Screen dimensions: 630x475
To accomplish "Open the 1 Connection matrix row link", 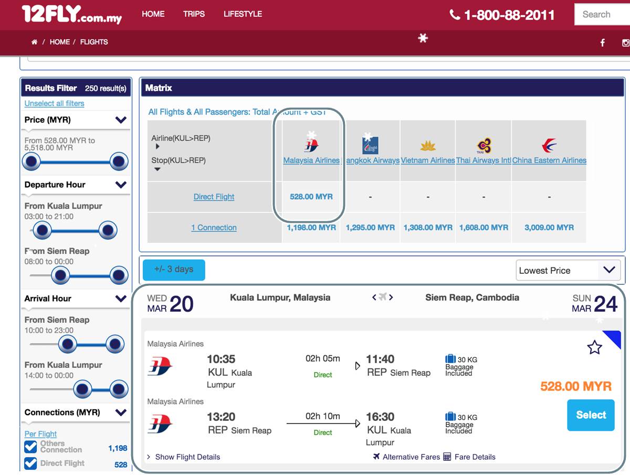I will 214,228.
